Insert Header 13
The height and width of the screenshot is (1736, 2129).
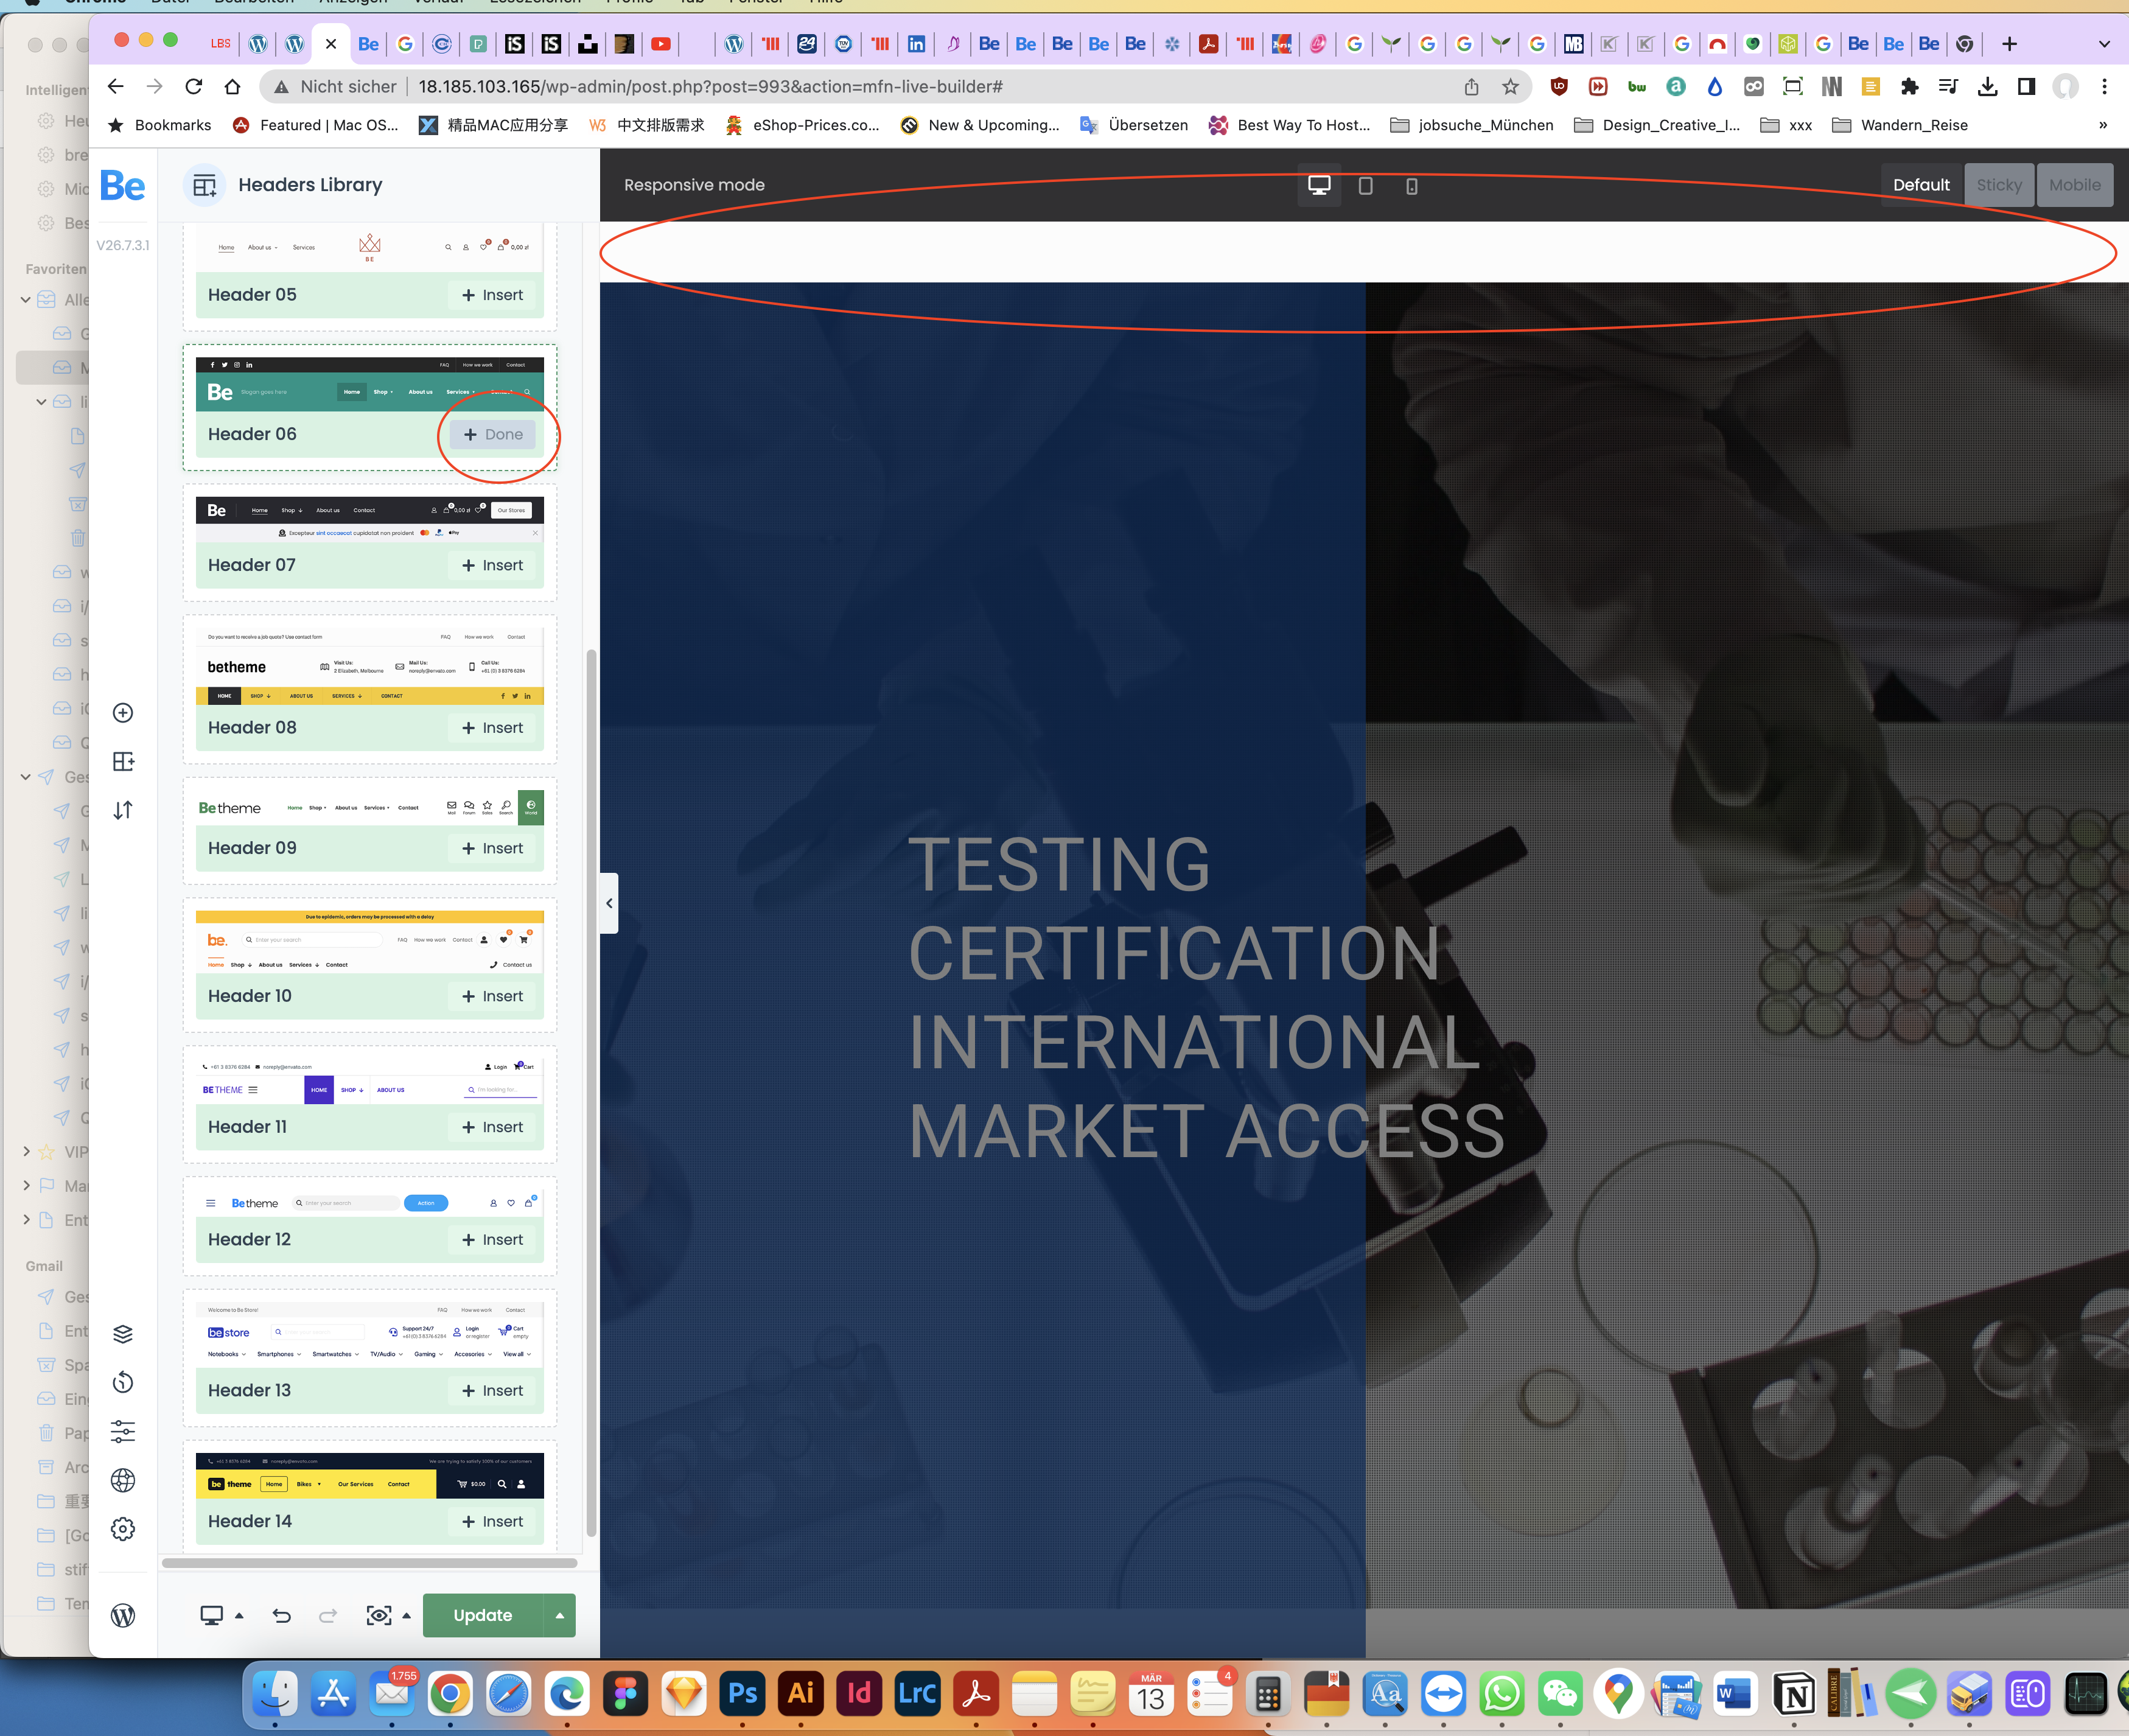492,1391
